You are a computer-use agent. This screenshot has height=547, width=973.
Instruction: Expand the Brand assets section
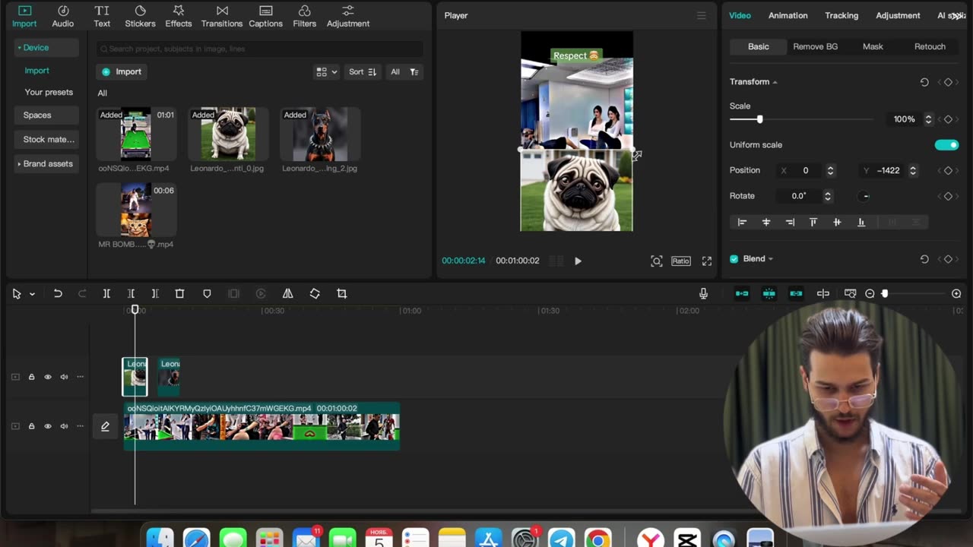point(46,164)
